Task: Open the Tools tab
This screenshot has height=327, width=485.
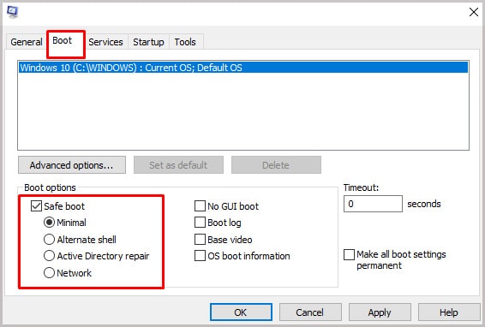Action: [185, 42]
